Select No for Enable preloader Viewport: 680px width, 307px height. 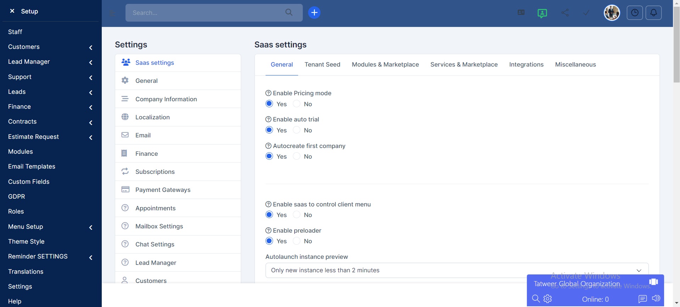[297, 241]
